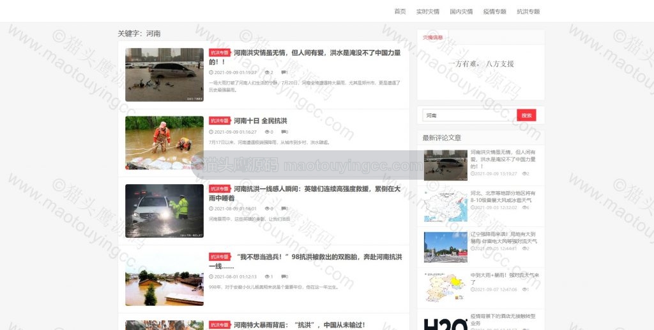Click sidebar eye icon of 河南洪灾虽无情 item
654x330 pixels.
pyautogui.click(x=524, y=174)
